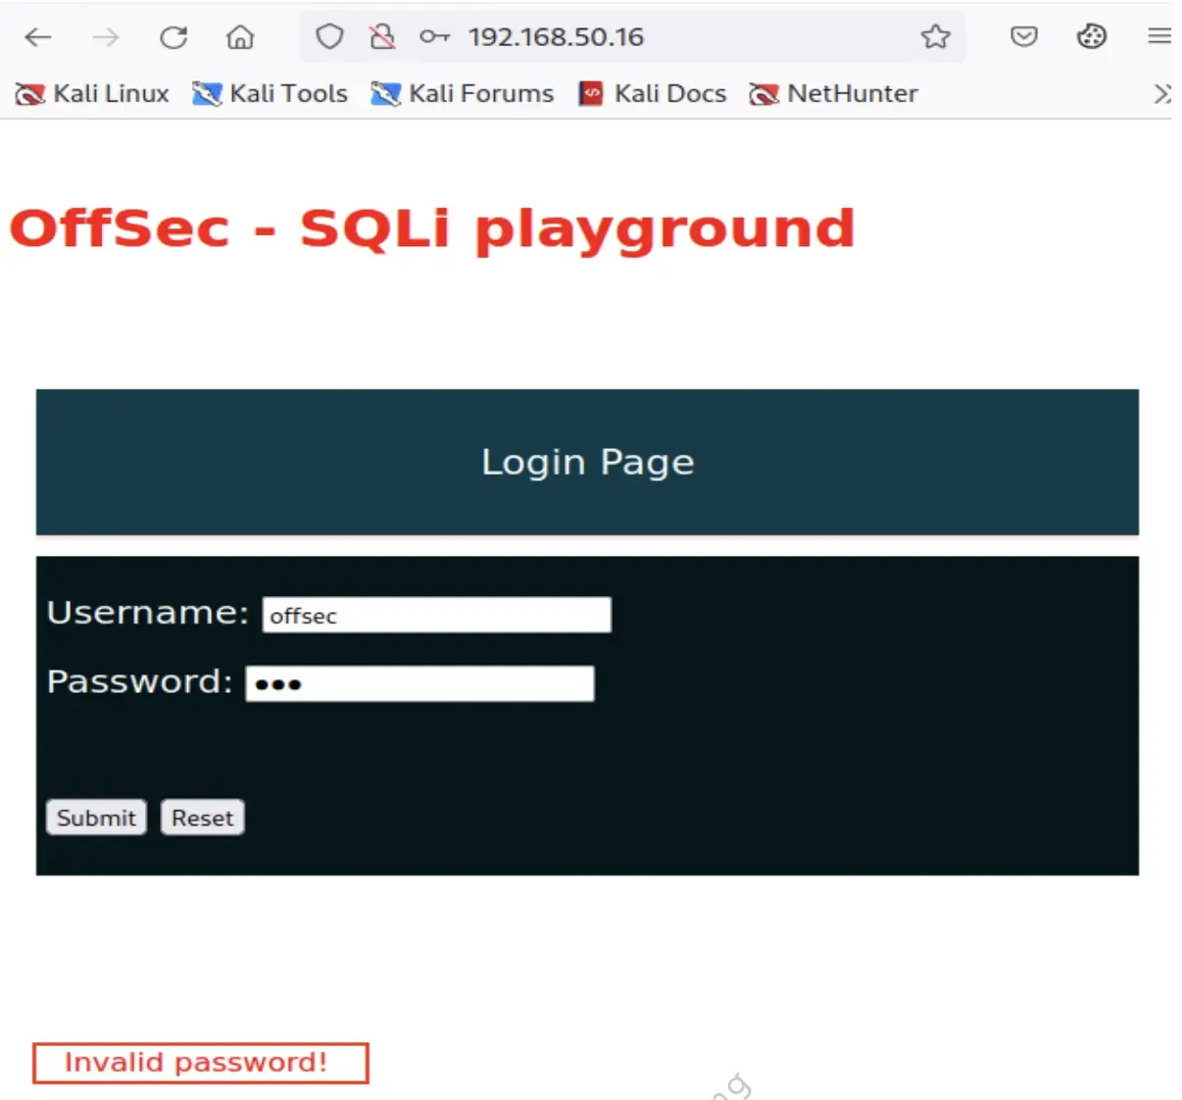This screenshot has width=1182, height=1100.
Task: Show more bookmarks with the chevron
Action: tap(1162, 94)
